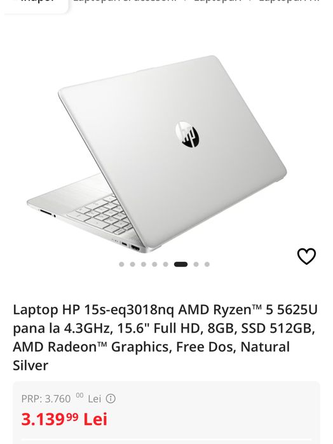
Task: Open the PRP price info icon
Action: 111,399
